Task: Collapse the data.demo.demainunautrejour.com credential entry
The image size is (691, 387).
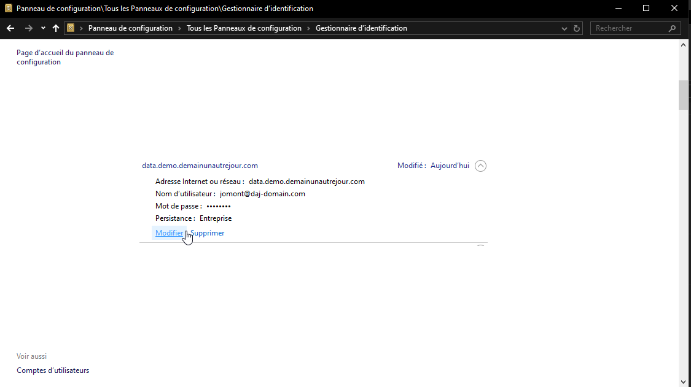Action: (x=481, y=166)
